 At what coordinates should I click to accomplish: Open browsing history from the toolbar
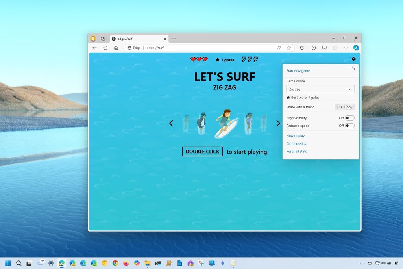click(x=313, y=48)
